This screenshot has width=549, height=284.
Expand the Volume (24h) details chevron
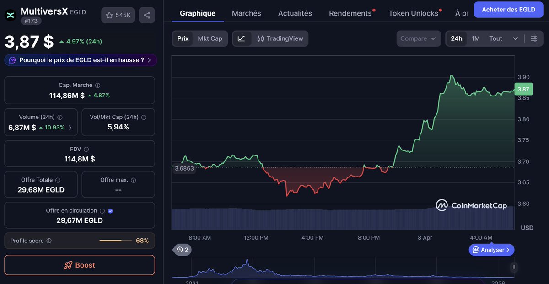pyautogui.click(x=70, y=128)
